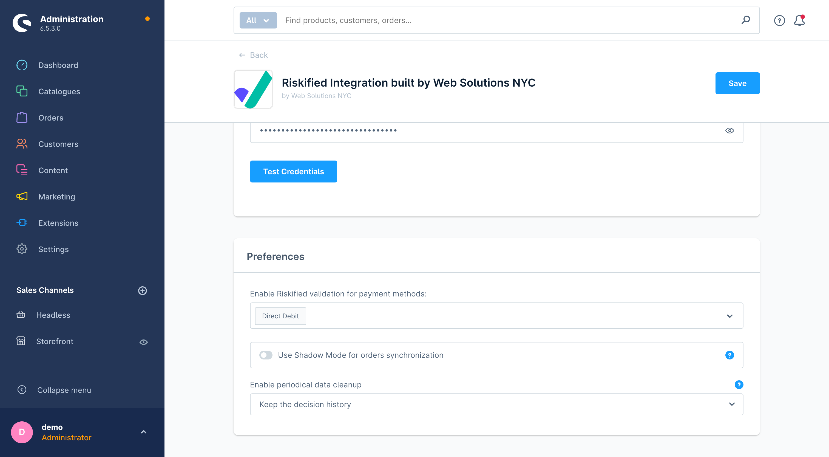
Task: Click the Settings gear icon in sidebar
Action: (x=21, y=249)
